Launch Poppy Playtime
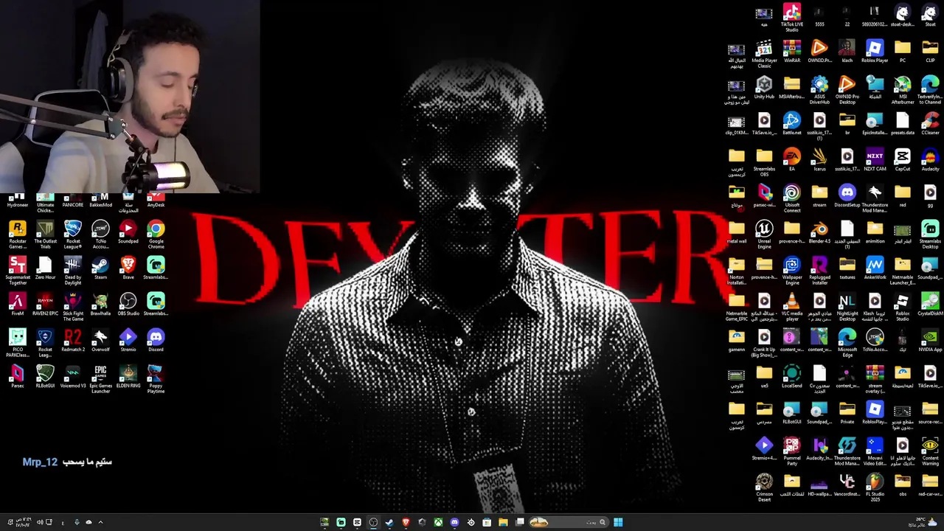The image size is (944, 531). pyautogui.click(x=156, y=379)
